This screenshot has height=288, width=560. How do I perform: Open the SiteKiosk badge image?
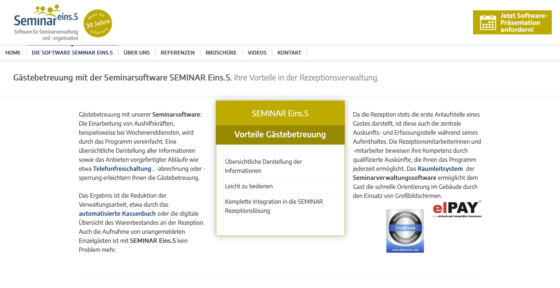(x=405, y=231)
